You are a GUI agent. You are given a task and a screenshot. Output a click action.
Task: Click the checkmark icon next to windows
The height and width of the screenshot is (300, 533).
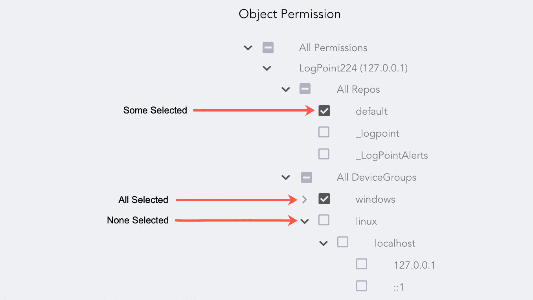click(324, 199)
